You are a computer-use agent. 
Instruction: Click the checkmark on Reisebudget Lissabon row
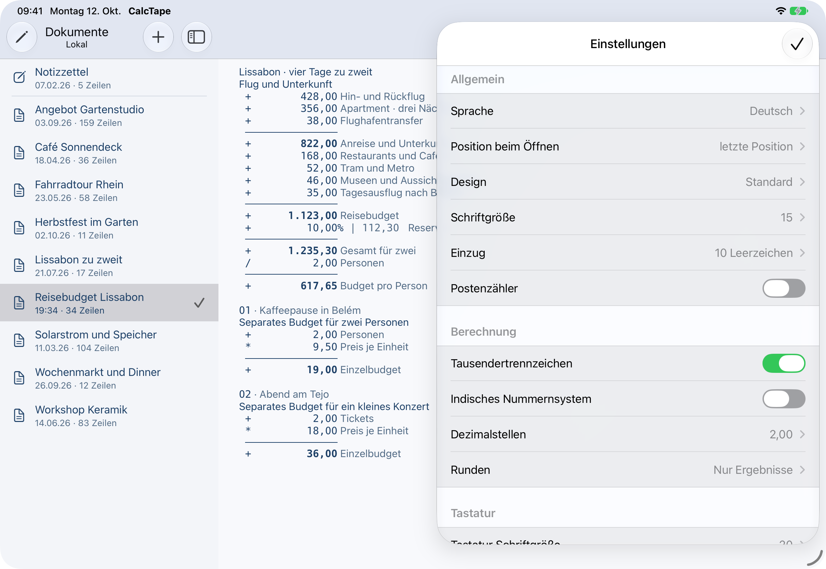(199, 303)
